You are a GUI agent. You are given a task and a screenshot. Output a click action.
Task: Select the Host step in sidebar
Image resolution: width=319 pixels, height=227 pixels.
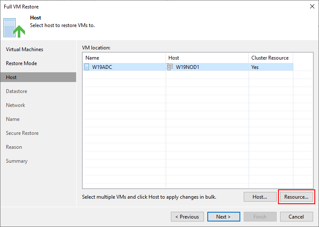click(38, 77)
